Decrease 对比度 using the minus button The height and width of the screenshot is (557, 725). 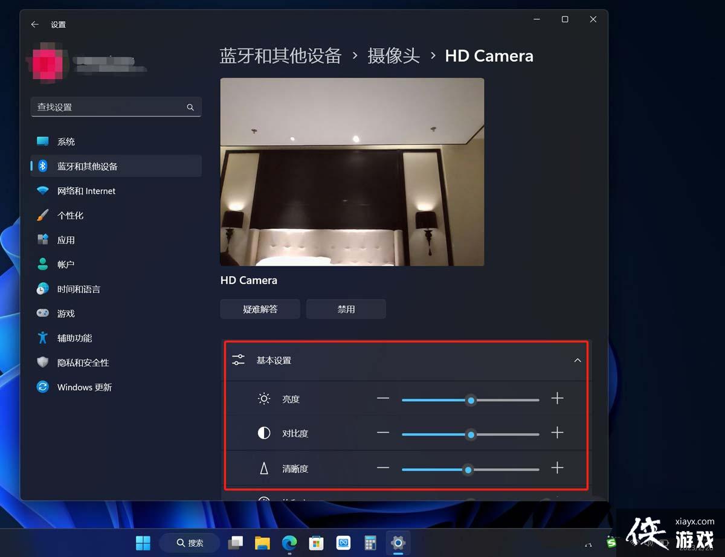(384, 433)
